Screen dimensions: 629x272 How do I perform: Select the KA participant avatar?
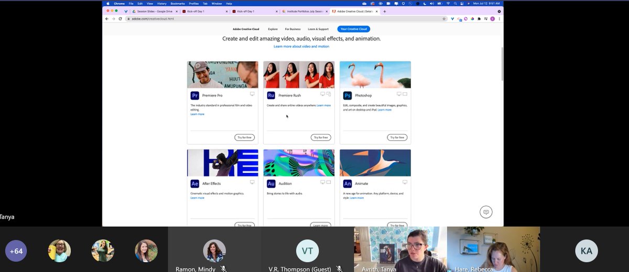pos(586,251)
